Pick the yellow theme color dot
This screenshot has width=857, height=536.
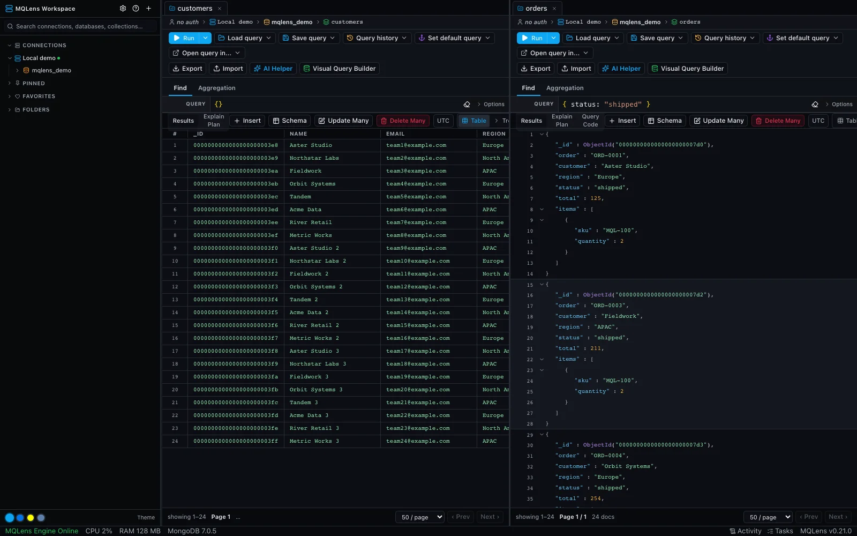[31, 518]
